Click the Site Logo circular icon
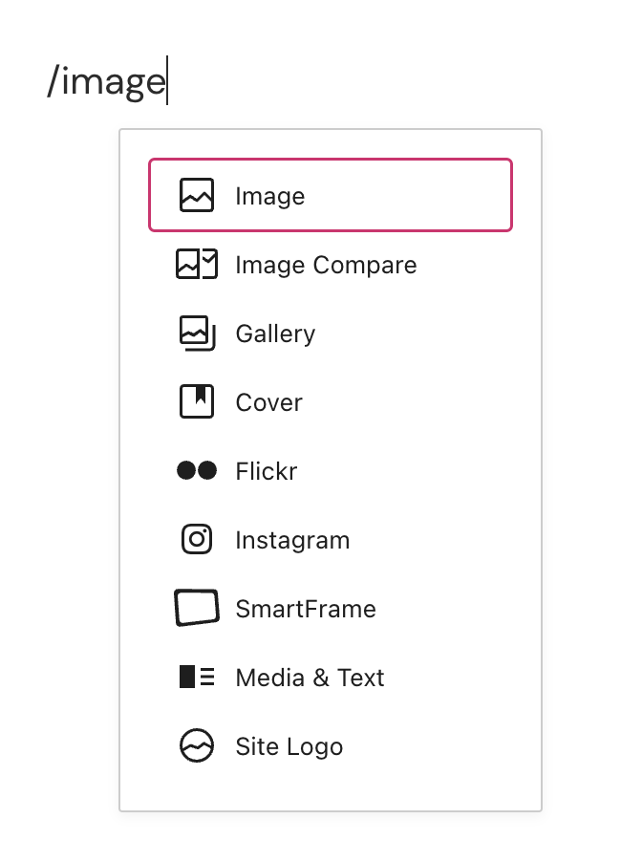 (197, 745)
